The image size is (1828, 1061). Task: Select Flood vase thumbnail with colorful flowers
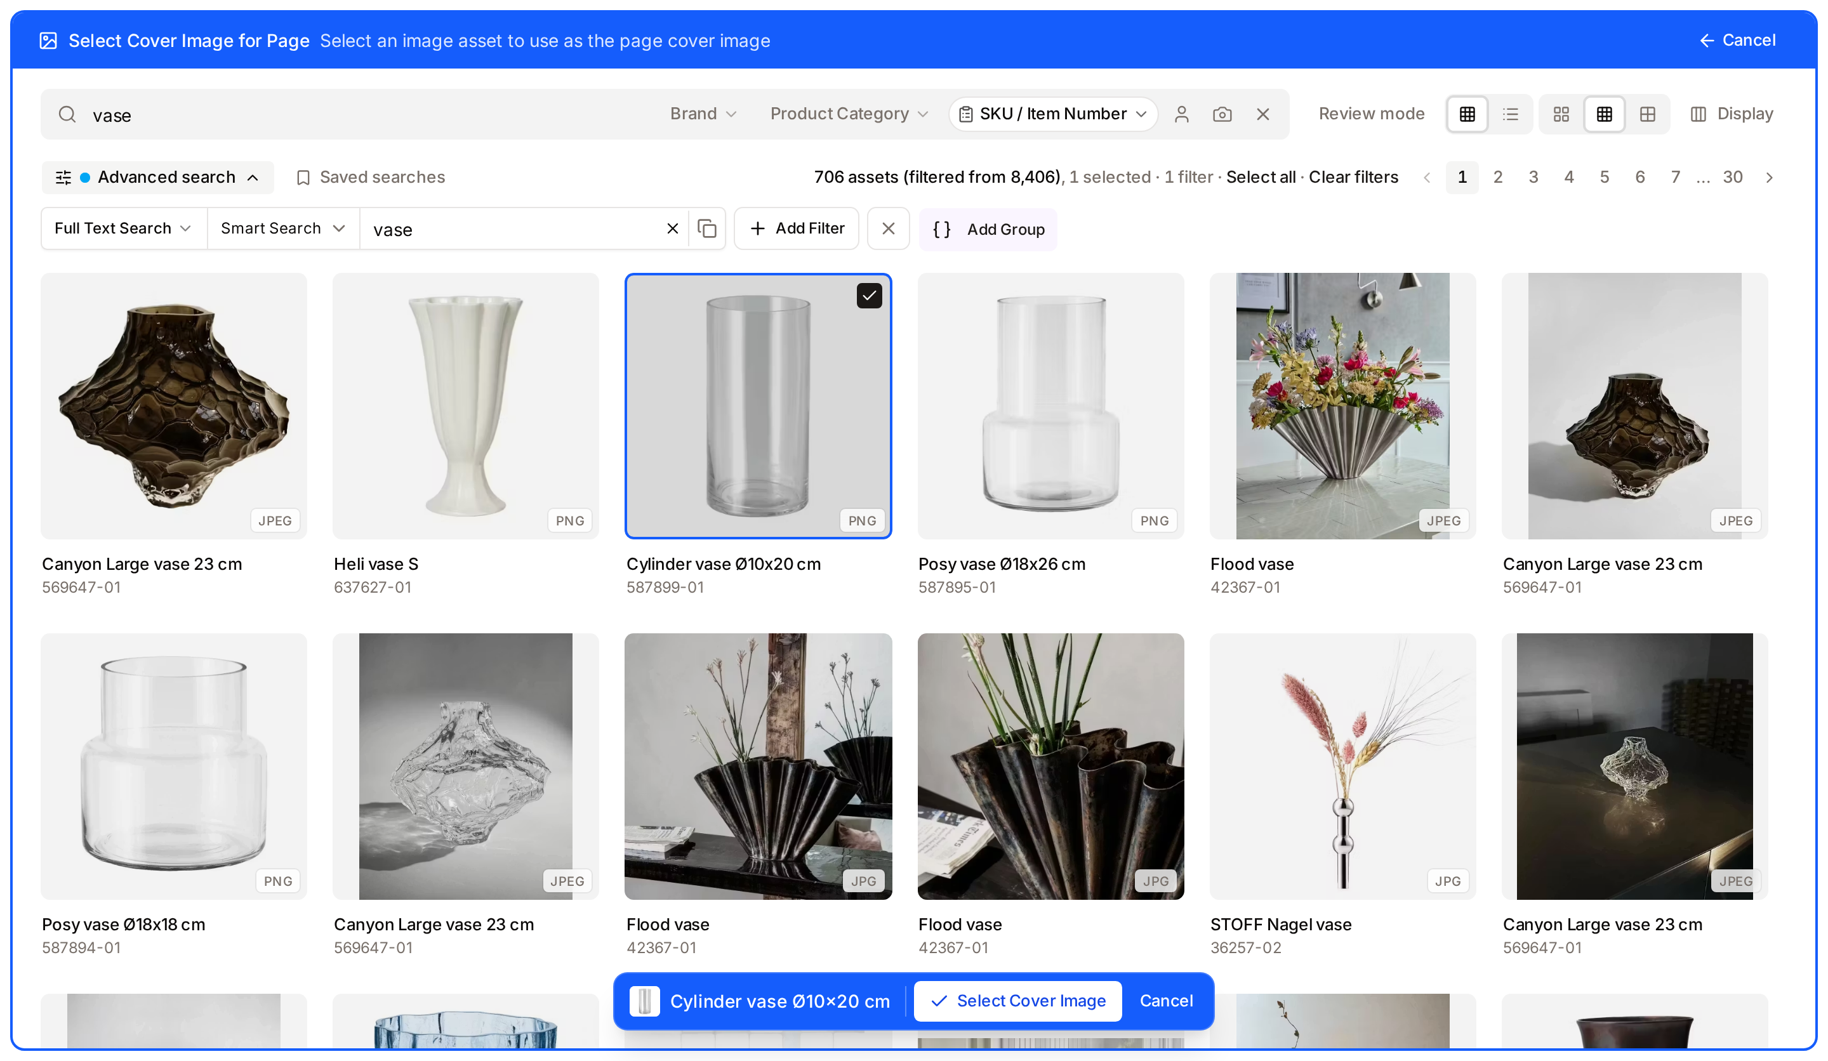1342,405
